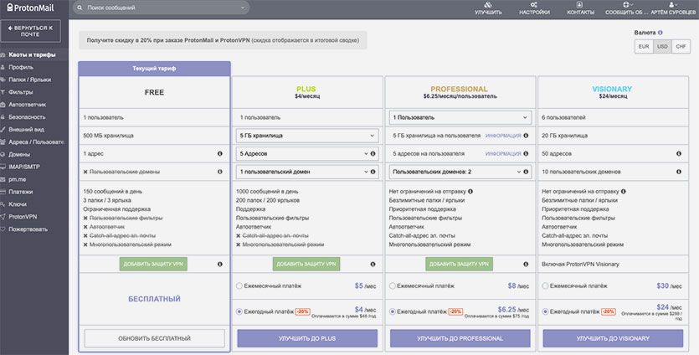Select Ежемесячный платёж for the Visionary plan
This screenshot has height=355, width=699.
click(547, 286)
